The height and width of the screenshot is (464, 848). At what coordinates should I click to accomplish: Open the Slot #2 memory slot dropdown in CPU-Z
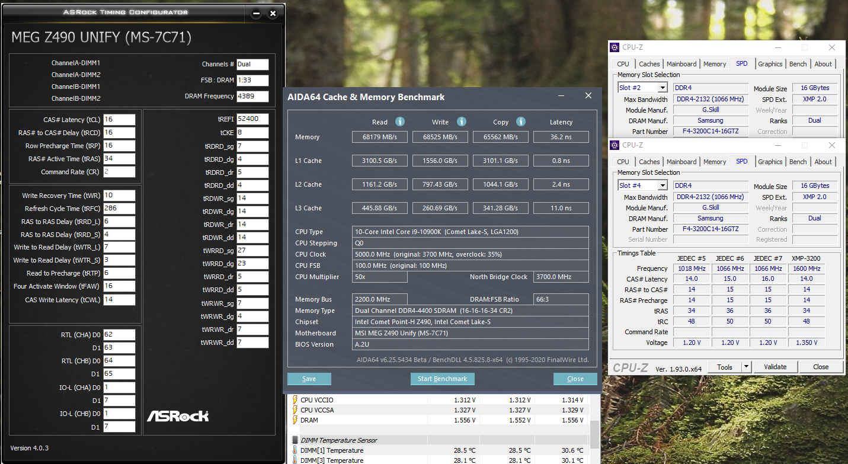tap(663, 88)
